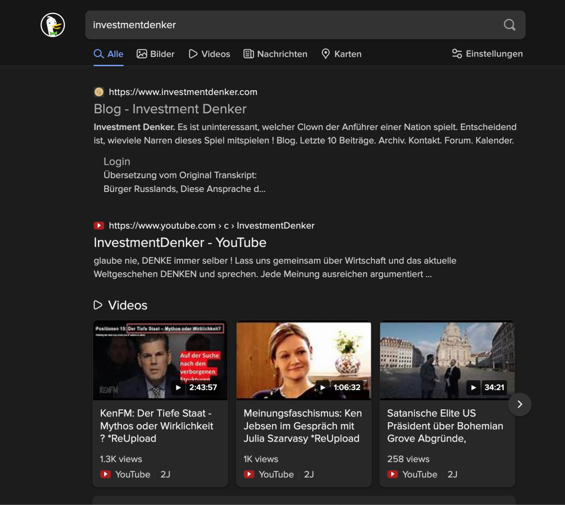The width and height of the screenshot is (565, 505).
Task: Play the KenFM Tiefe Staat video
Action: (178, 388)
